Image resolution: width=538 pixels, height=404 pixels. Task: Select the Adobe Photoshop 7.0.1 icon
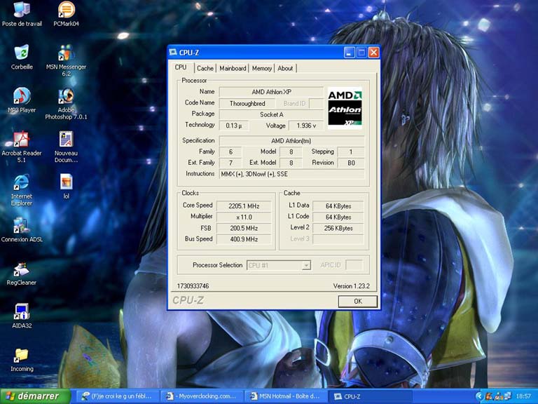66,97
